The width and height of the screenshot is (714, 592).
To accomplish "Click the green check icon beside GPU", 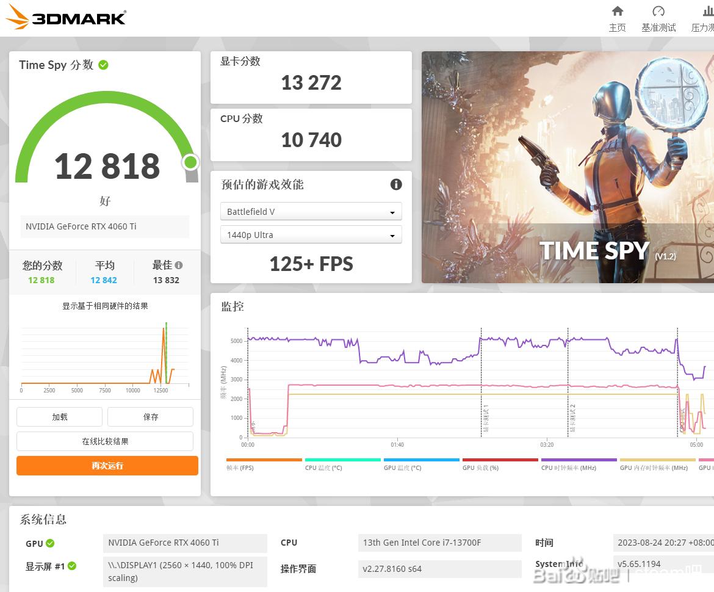I will 50,543.
